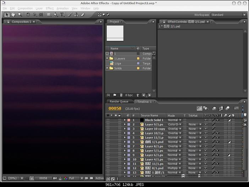Click the project item preview thumbnail
Screen dimensions: 249x187
pos(115,33)
